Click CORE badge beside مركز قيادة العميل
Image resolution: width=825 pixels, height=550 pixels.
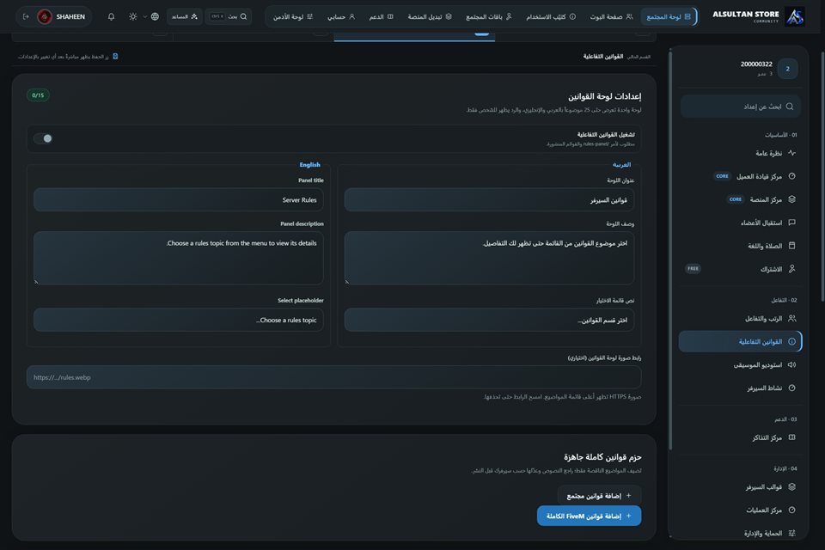point(723,176)
